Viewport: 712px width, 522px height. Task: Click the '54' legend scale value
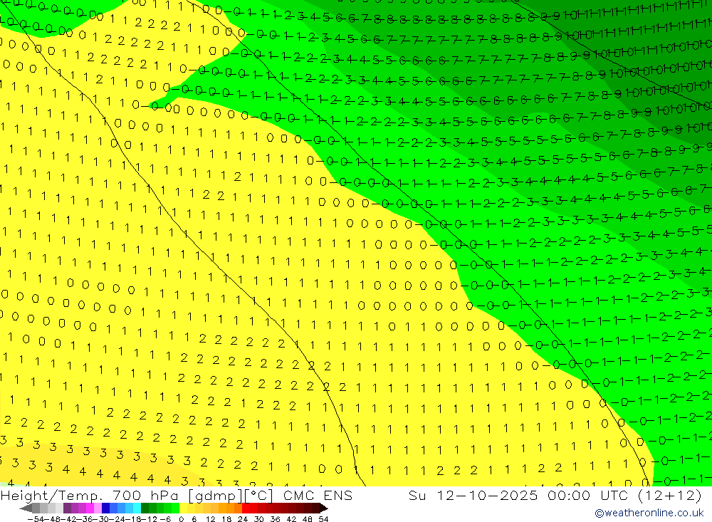tap(323, 519)
